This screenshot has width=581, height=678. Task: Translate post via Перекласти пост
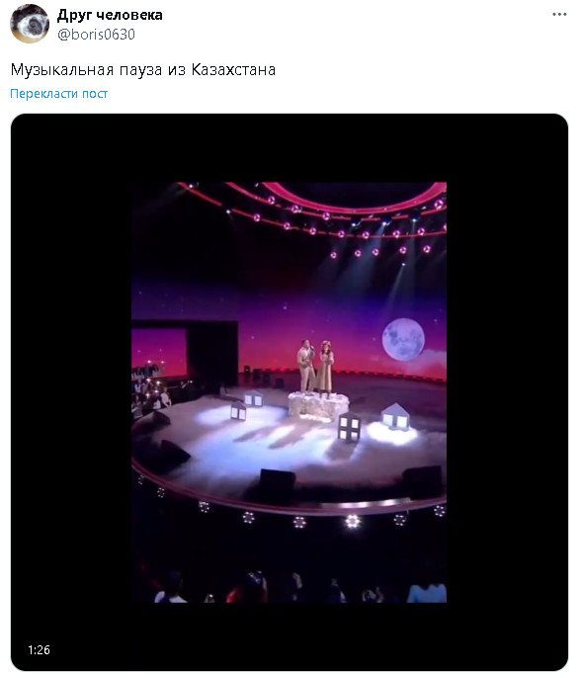click(x=59, y=93)
